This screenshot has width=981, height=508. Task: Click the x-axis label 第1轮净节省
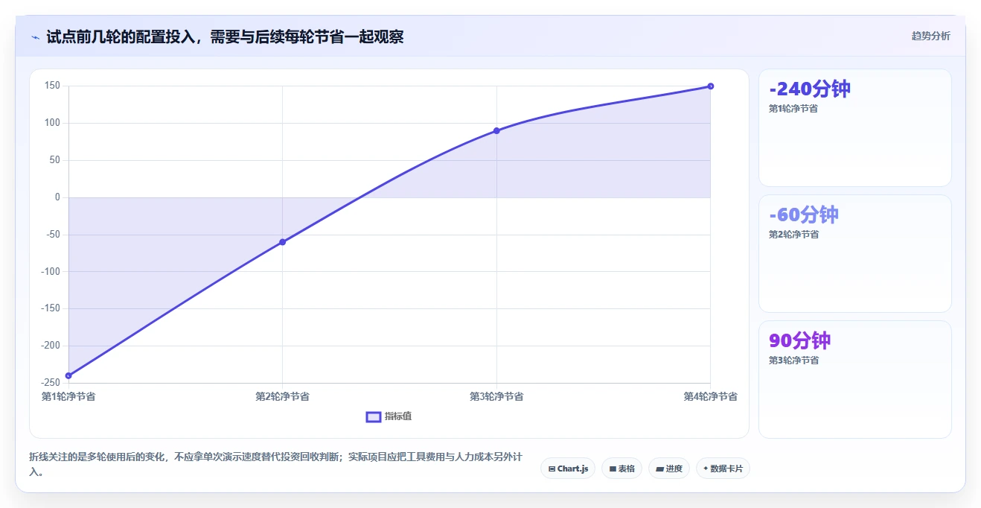point(68,396)
